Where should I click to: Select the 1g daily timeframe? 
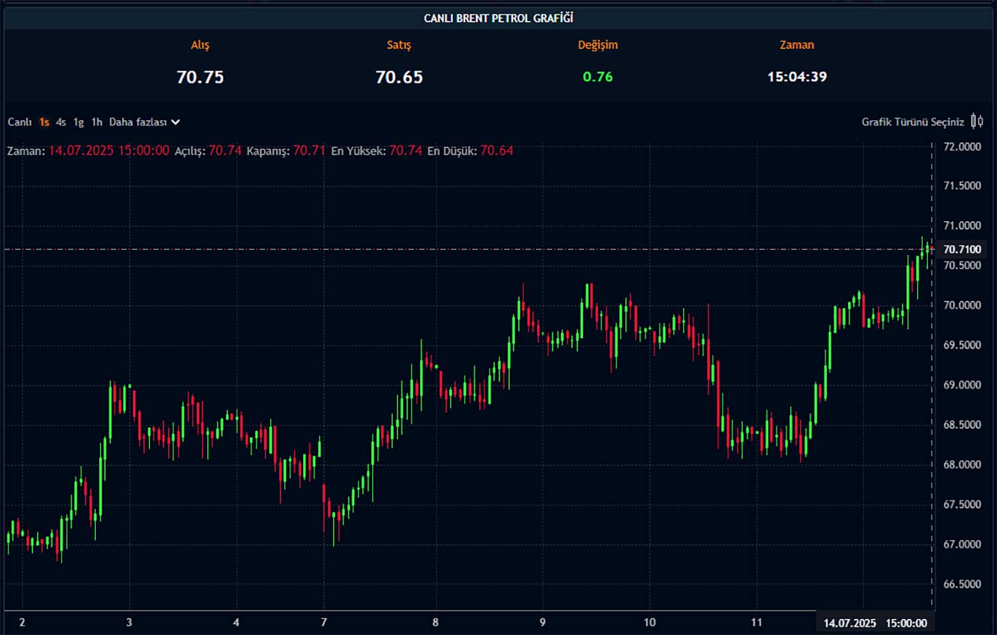click(x=78, y=122)
